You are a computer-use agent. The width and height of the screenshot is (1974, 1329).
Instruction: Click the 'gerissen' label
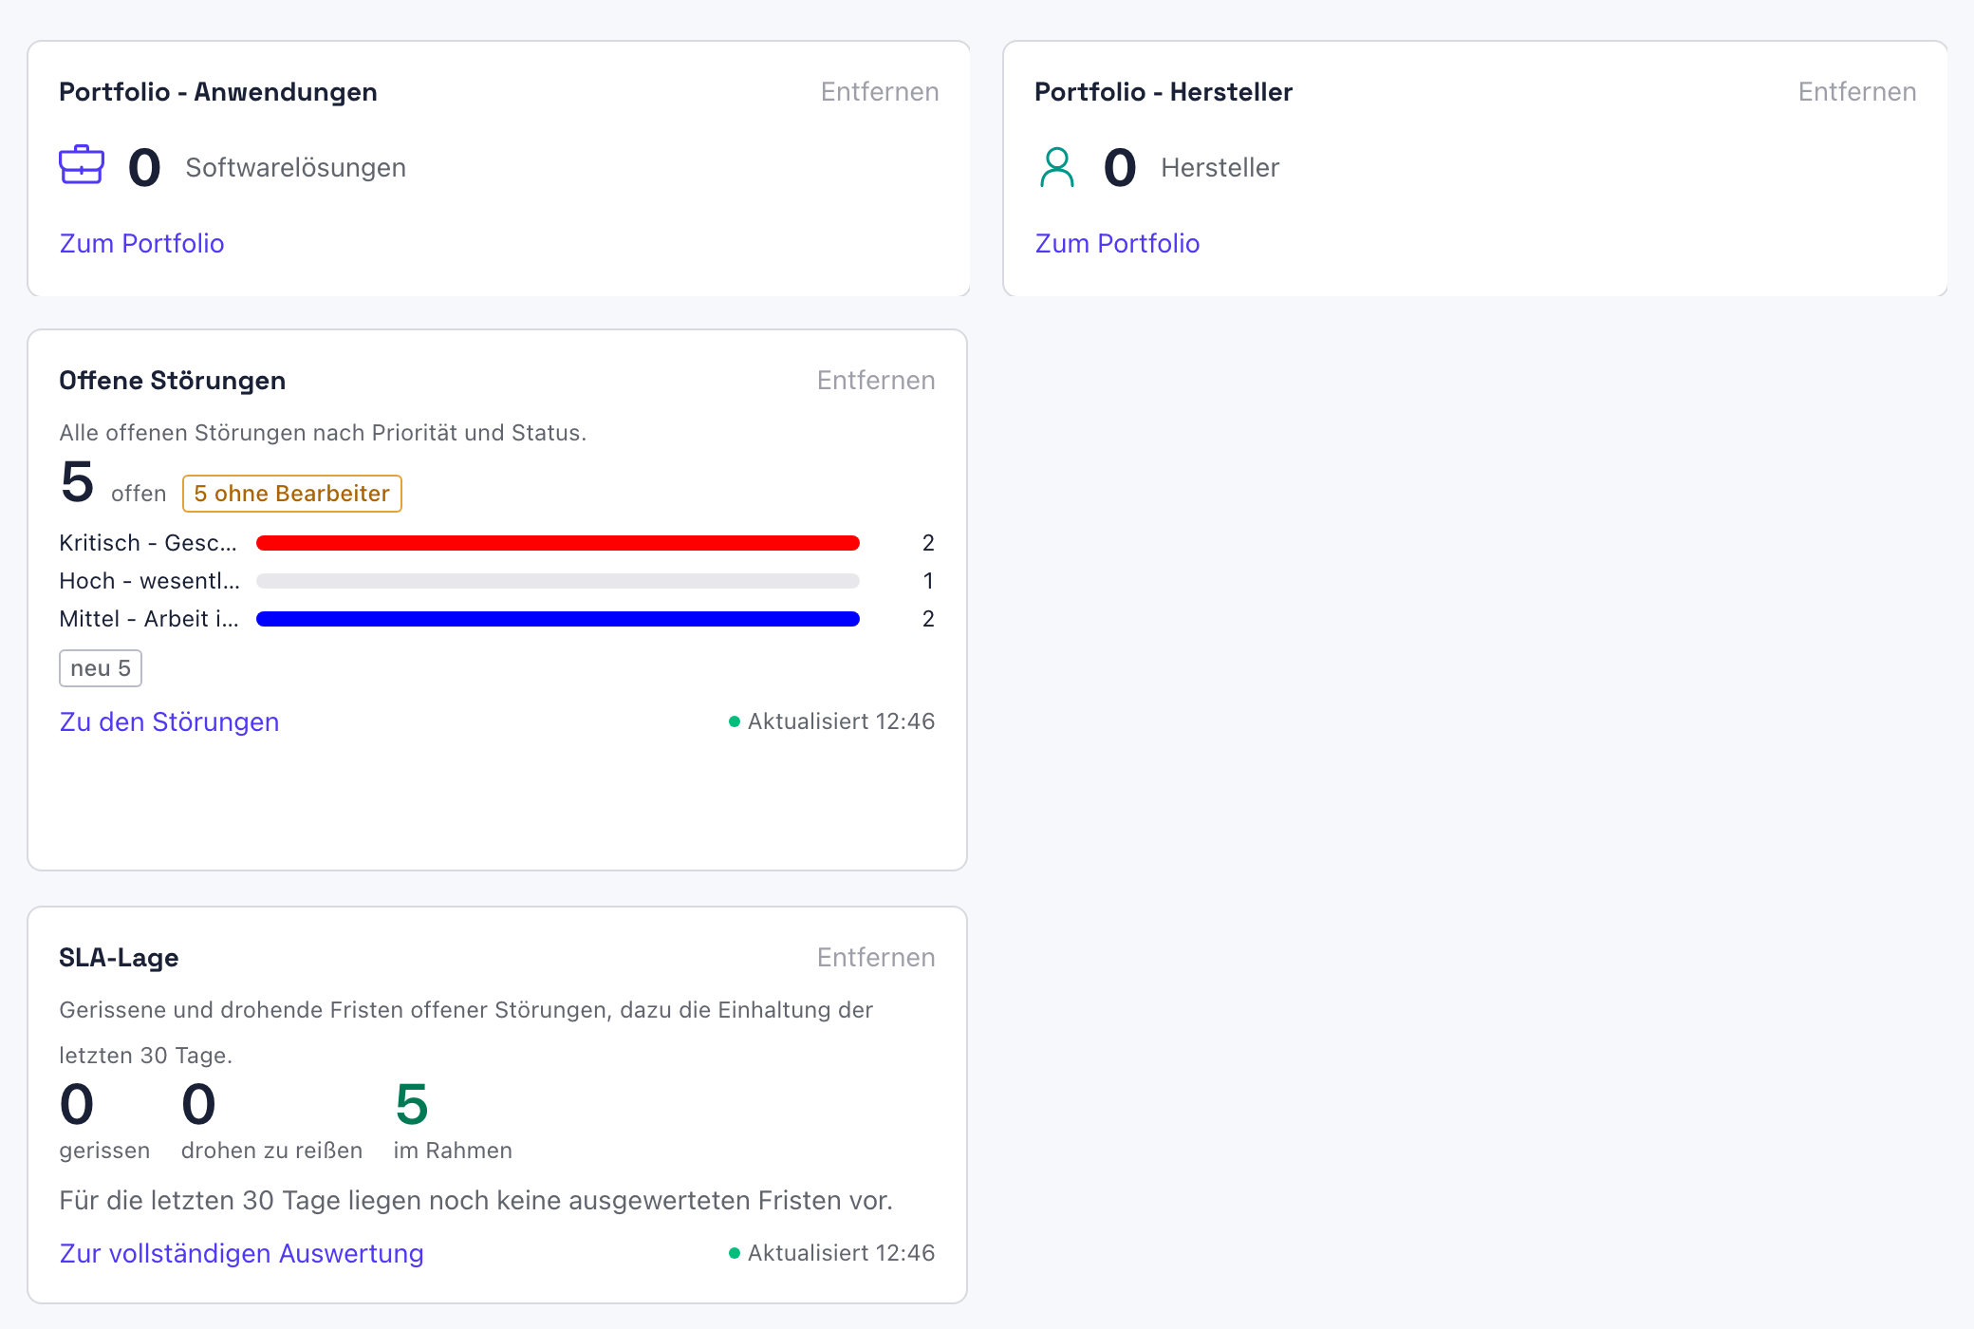click(104, 1151)
